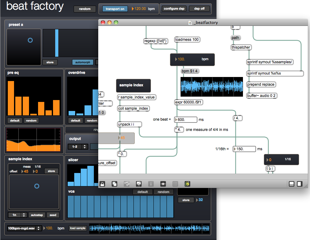Click the 120.00 bpm tempo number box
The height and width of the screenshot is (240, 310).
pos(139,9)
